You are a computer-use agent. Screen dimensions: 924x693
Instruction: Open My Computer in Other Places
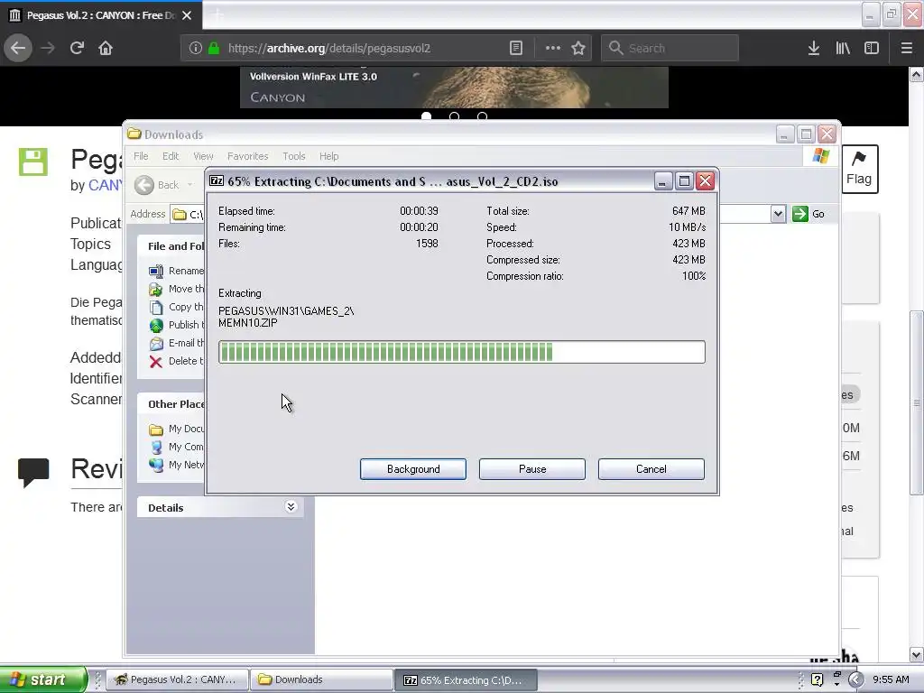click(176, 447)
